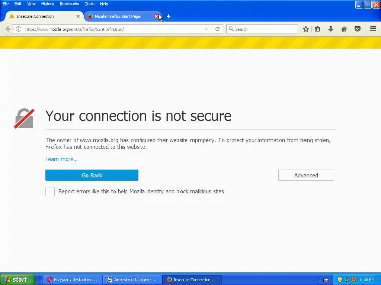
Task: Open the Help menu
Action: [104, 4]
